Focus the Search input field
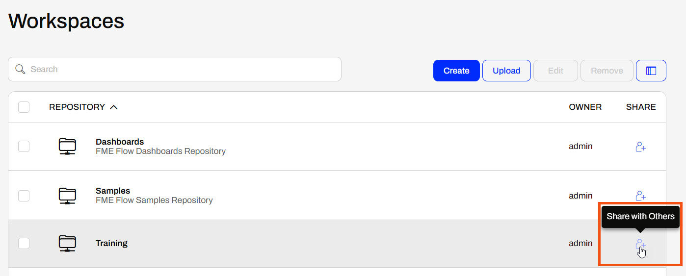The image size is (686, 276). (x=175, y=69)
